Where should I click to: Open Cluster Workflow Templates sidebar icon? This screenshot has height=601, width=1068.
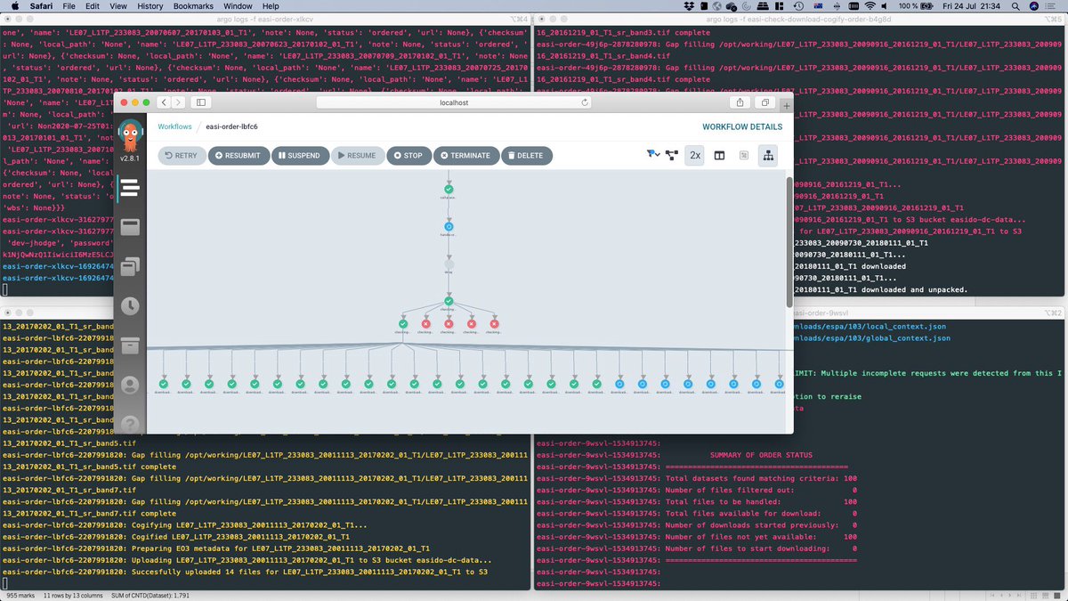[130, 266]
